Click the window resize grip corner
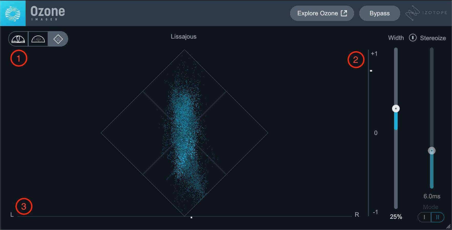452x230 pixels. [x=448, y=226]
